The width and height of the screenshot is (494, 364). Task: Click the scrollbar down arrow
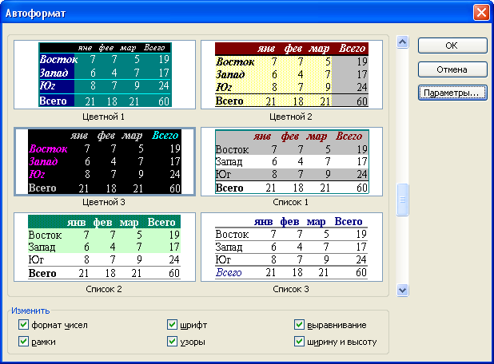tap(403, 290)
